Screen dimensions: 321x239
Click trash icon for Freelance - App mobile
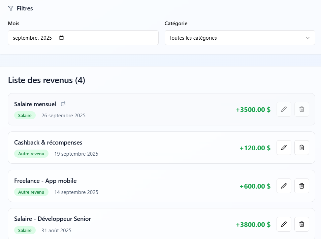(x=301, y=186)
